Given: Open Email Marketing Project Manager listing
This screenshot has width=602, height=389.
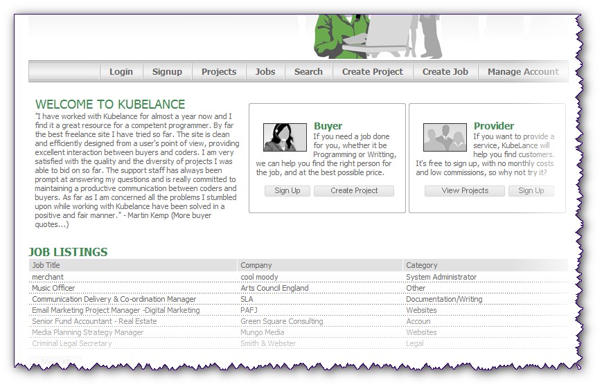Looking at the screenshot, I should coord(116,310).
